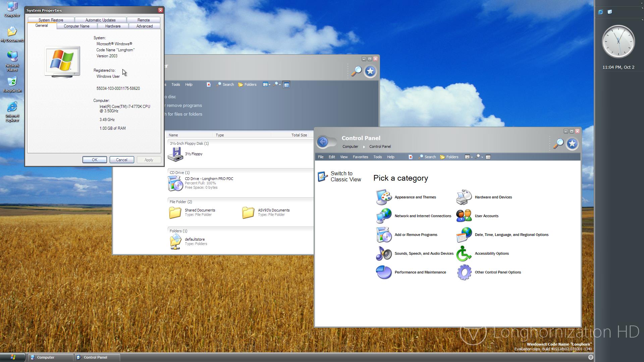Select the 3½ Floppy drive icon
644x362 pixels.
pyautogui.click(x=175, y=154)
